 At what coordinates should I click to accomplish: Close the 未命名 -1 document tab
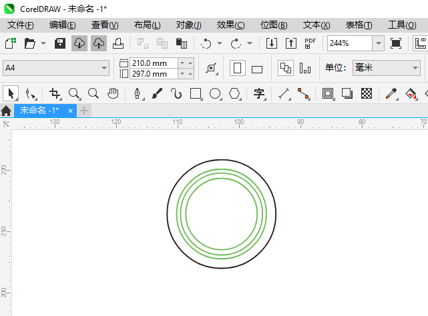pyautogui.click(x=70, y=111)
